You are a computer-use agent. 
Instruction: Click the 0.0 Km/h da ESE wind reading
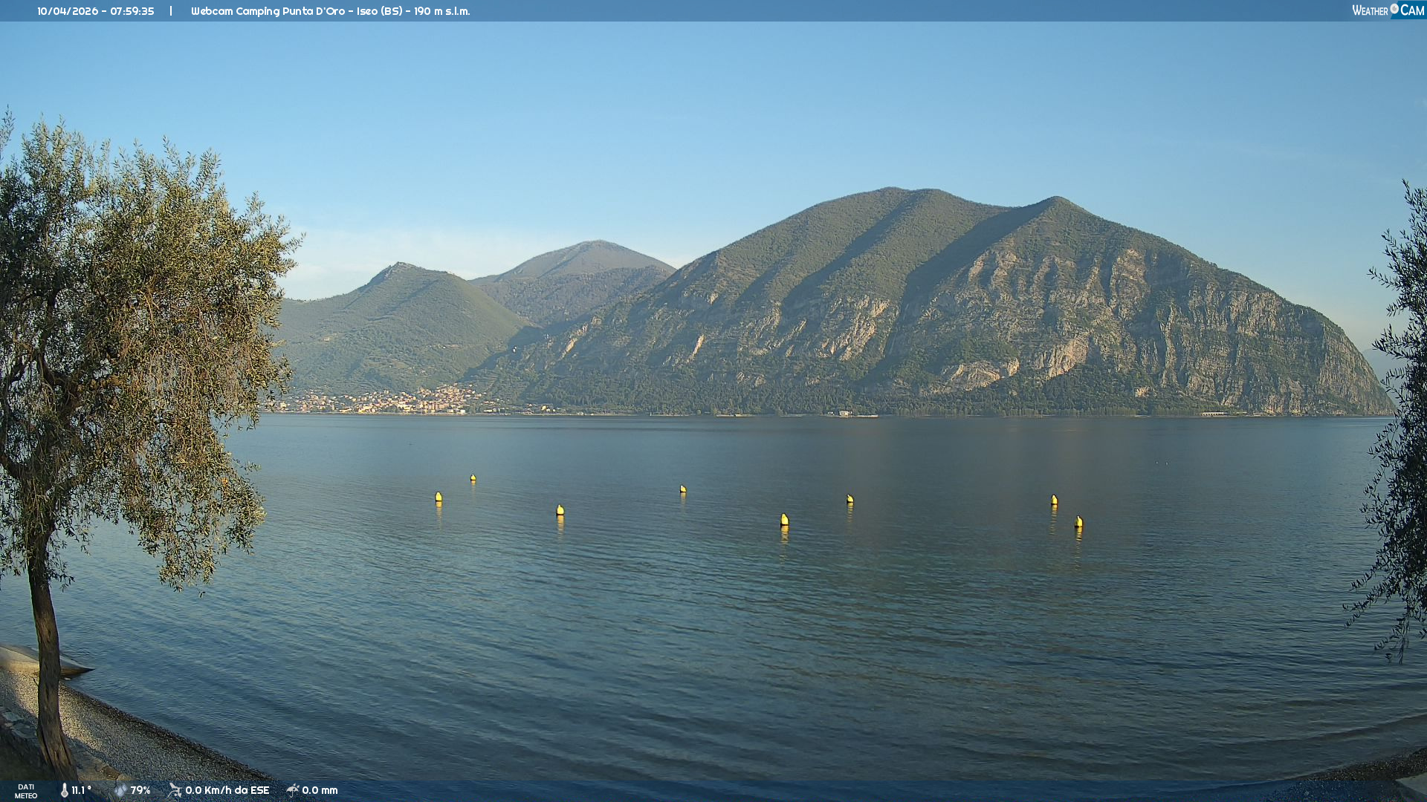pos(227,790)
